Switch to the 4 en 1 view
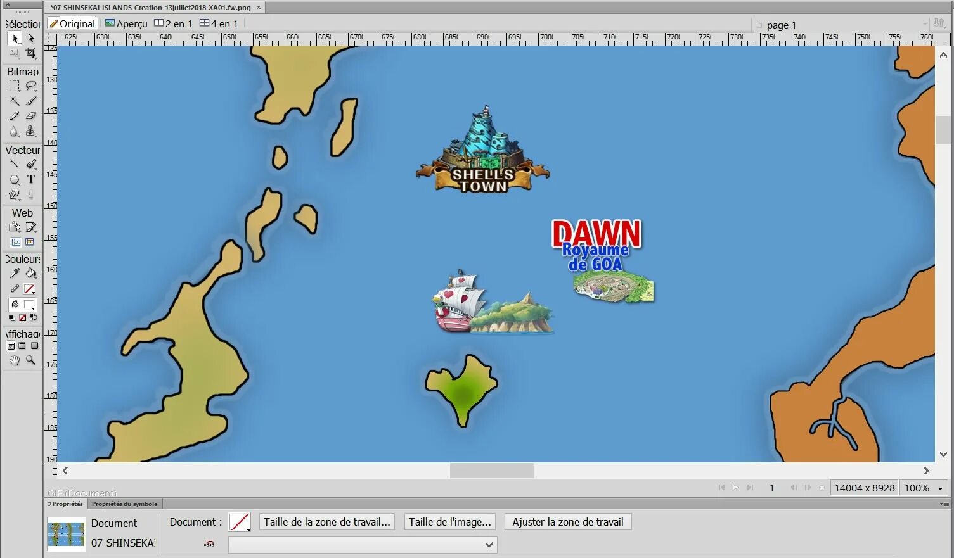The height and width of the screenshot is (558, 954). tap(219, 23)
